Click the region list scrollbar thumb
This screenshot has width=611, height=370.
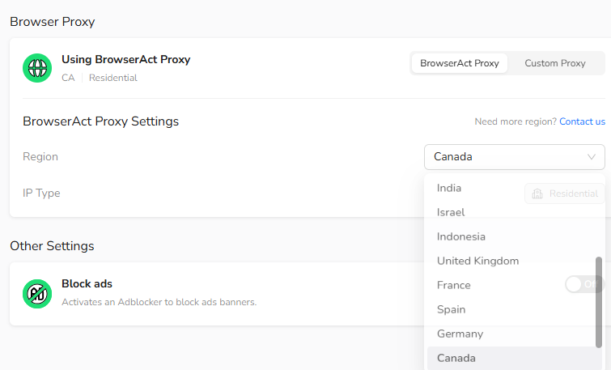(x=599, y=302)
